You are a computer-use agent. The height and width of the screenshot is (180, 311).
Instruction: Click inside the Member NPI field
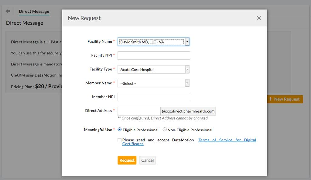[153, 97]
